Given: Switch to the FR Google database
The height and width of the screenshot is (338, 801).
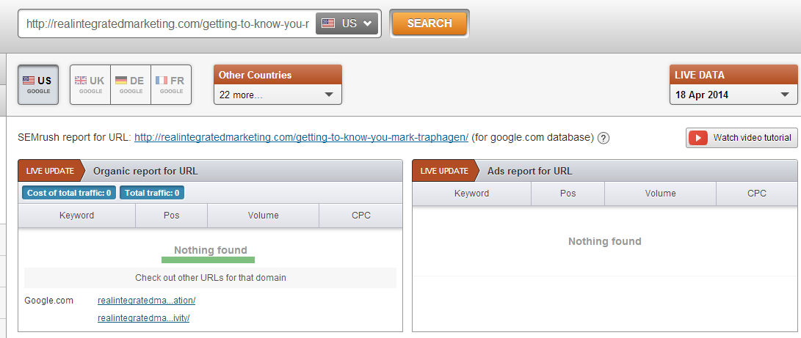Looking at the screenshot, I should click(170, 85).
